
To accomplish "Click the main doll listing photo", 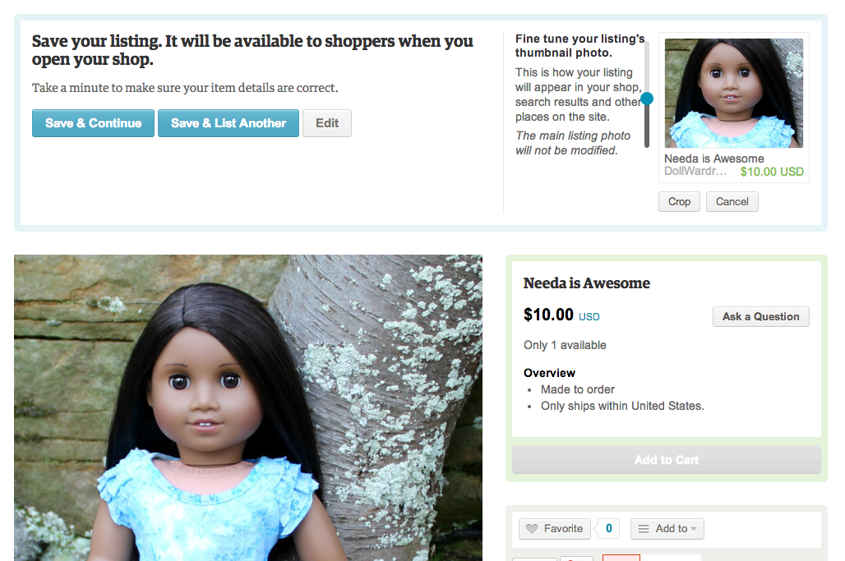I will pyautogui.click(x=248, y=407).
